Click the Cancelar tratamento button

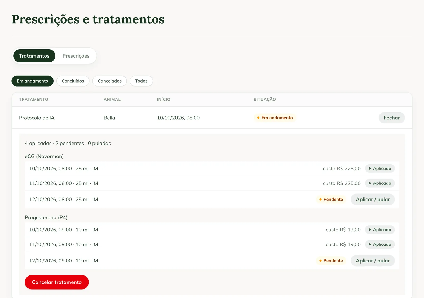point(57,282)
